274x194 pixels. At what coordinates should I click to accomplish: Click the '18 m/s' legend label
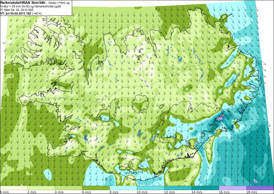click(x=252, y=192)
